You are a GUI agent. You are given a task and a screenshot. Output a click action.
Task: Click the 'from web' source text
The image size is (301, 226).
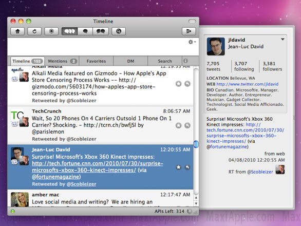tap(275, 154)
